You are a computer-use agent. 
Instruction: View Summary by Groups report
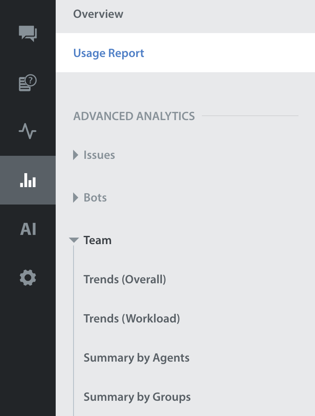pyautogui.click(x=137, y=397)
